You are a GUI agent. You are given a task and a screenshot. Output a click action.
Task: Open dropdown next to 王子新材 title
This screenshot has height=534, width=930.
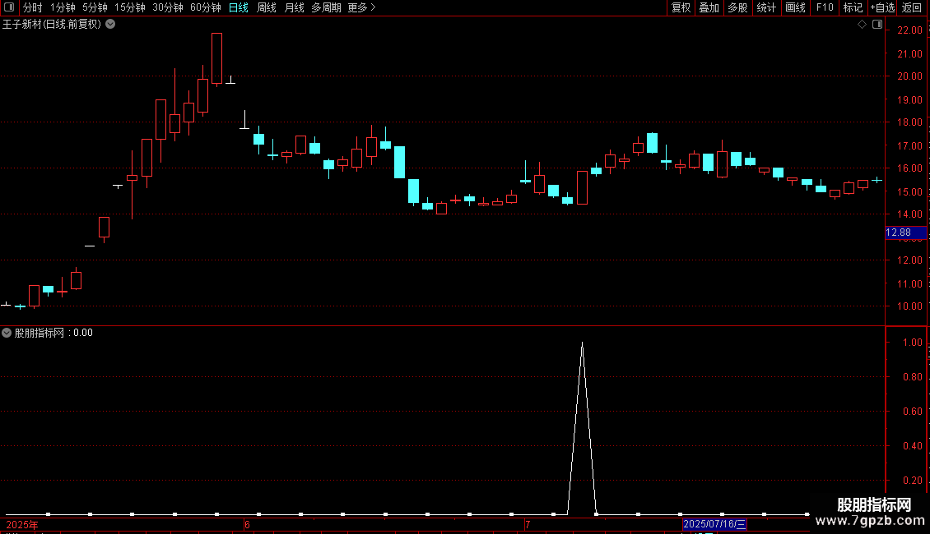(x=110, y=25)
